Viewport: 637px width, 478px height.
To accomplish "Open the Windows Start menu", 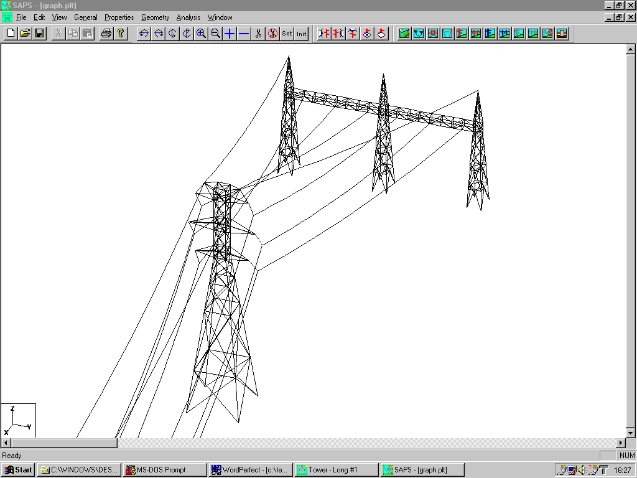I will click(18, 470).
